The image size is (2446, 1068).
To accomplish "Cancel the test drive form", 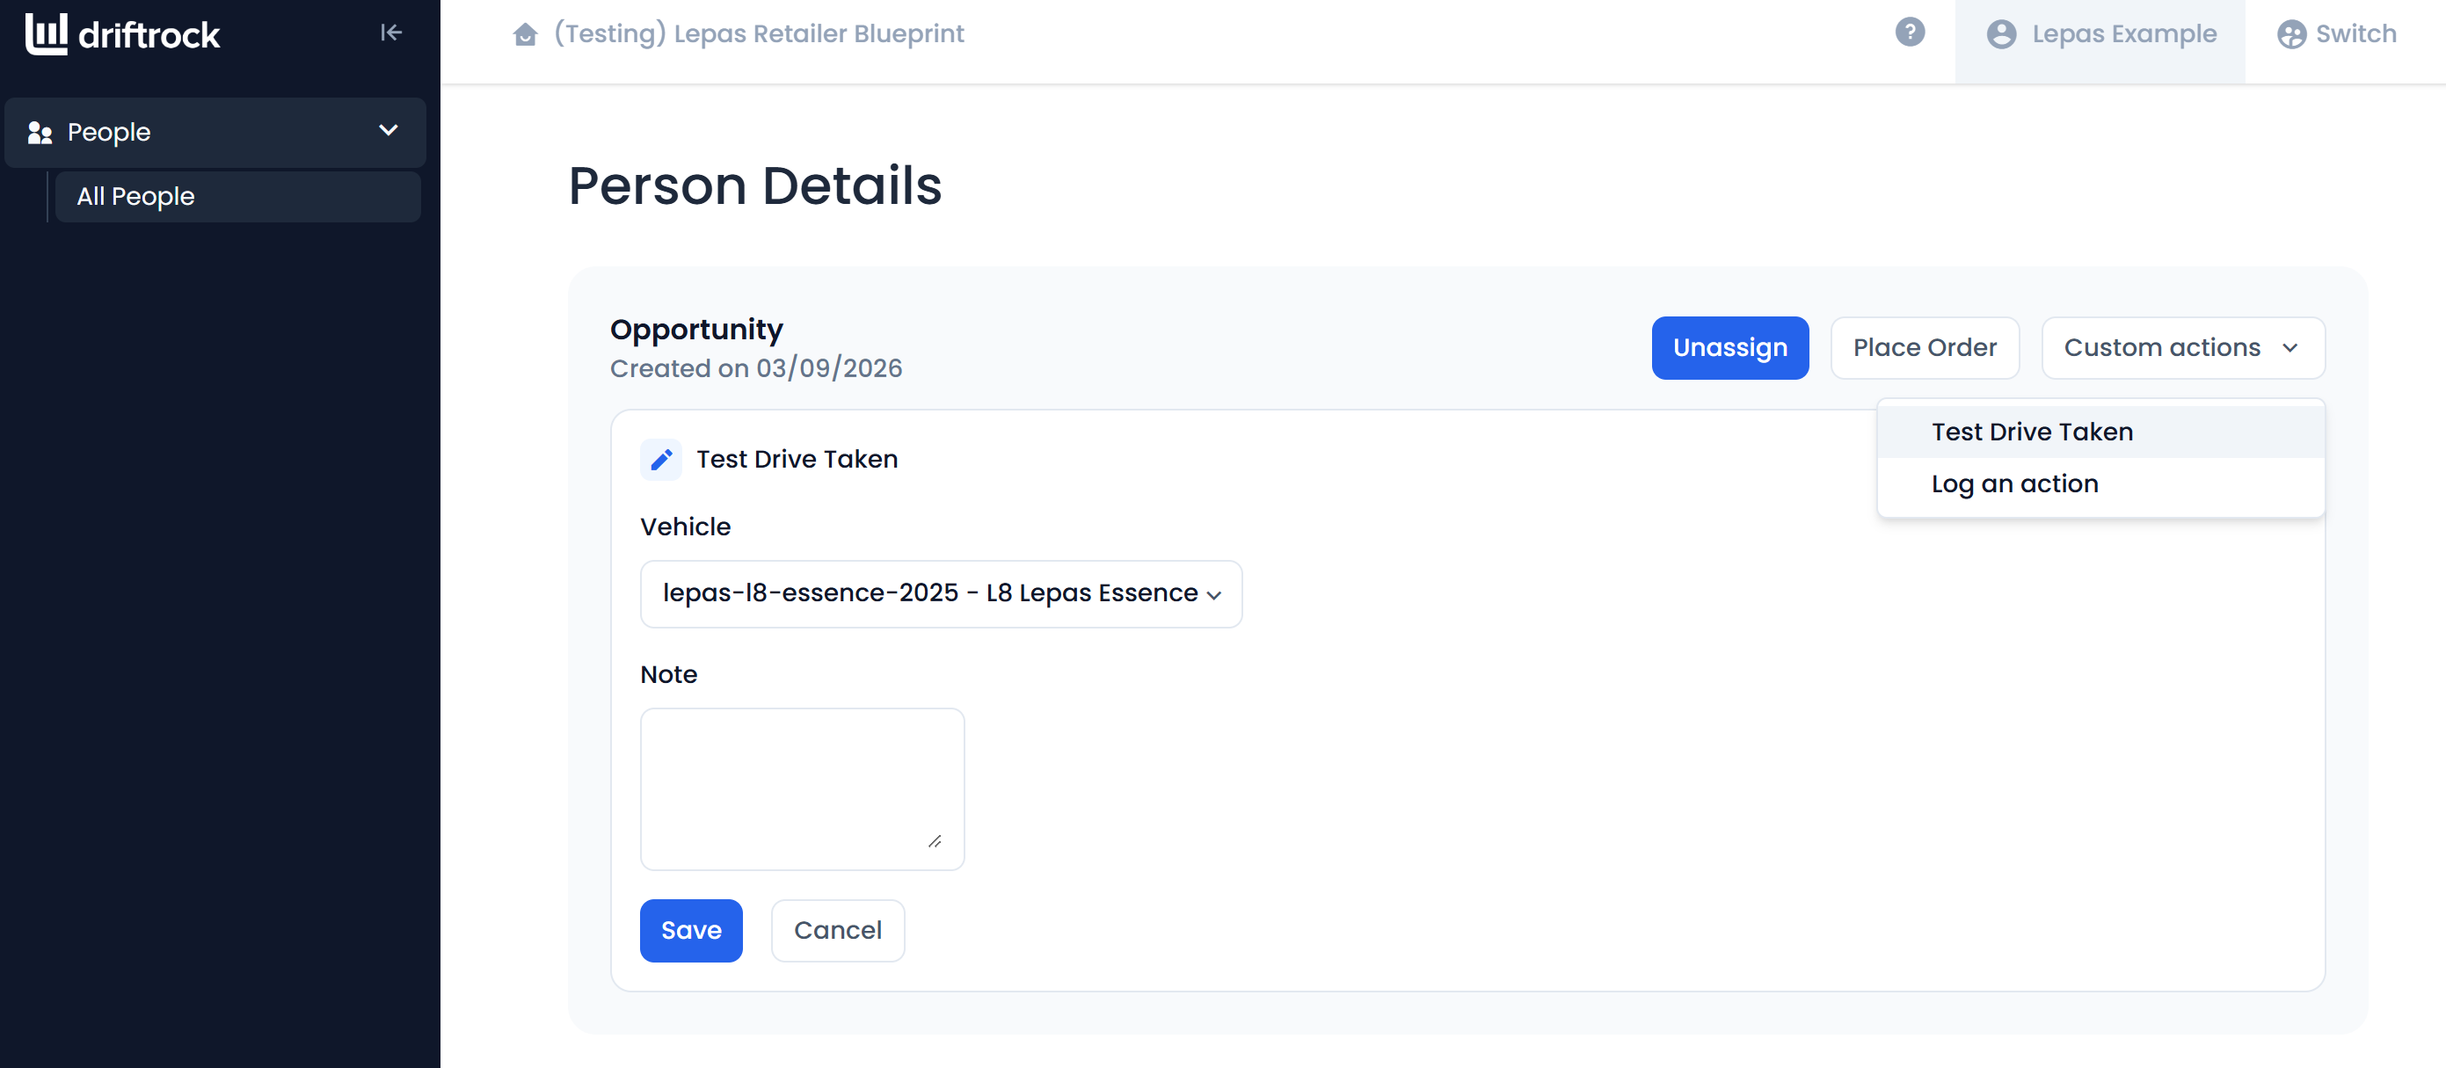I will tap(838, 930).
